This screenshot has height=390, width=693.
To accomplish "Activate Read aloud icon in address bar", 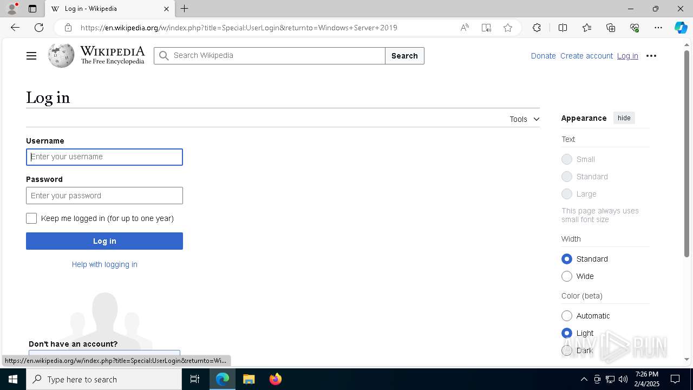I will click(465, 28).
